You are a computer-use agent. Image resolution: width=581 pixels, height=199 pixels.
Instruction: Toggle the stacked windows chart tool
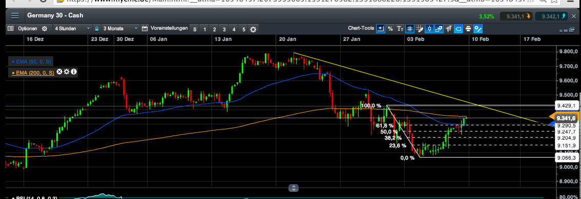[x=439, y=29]
